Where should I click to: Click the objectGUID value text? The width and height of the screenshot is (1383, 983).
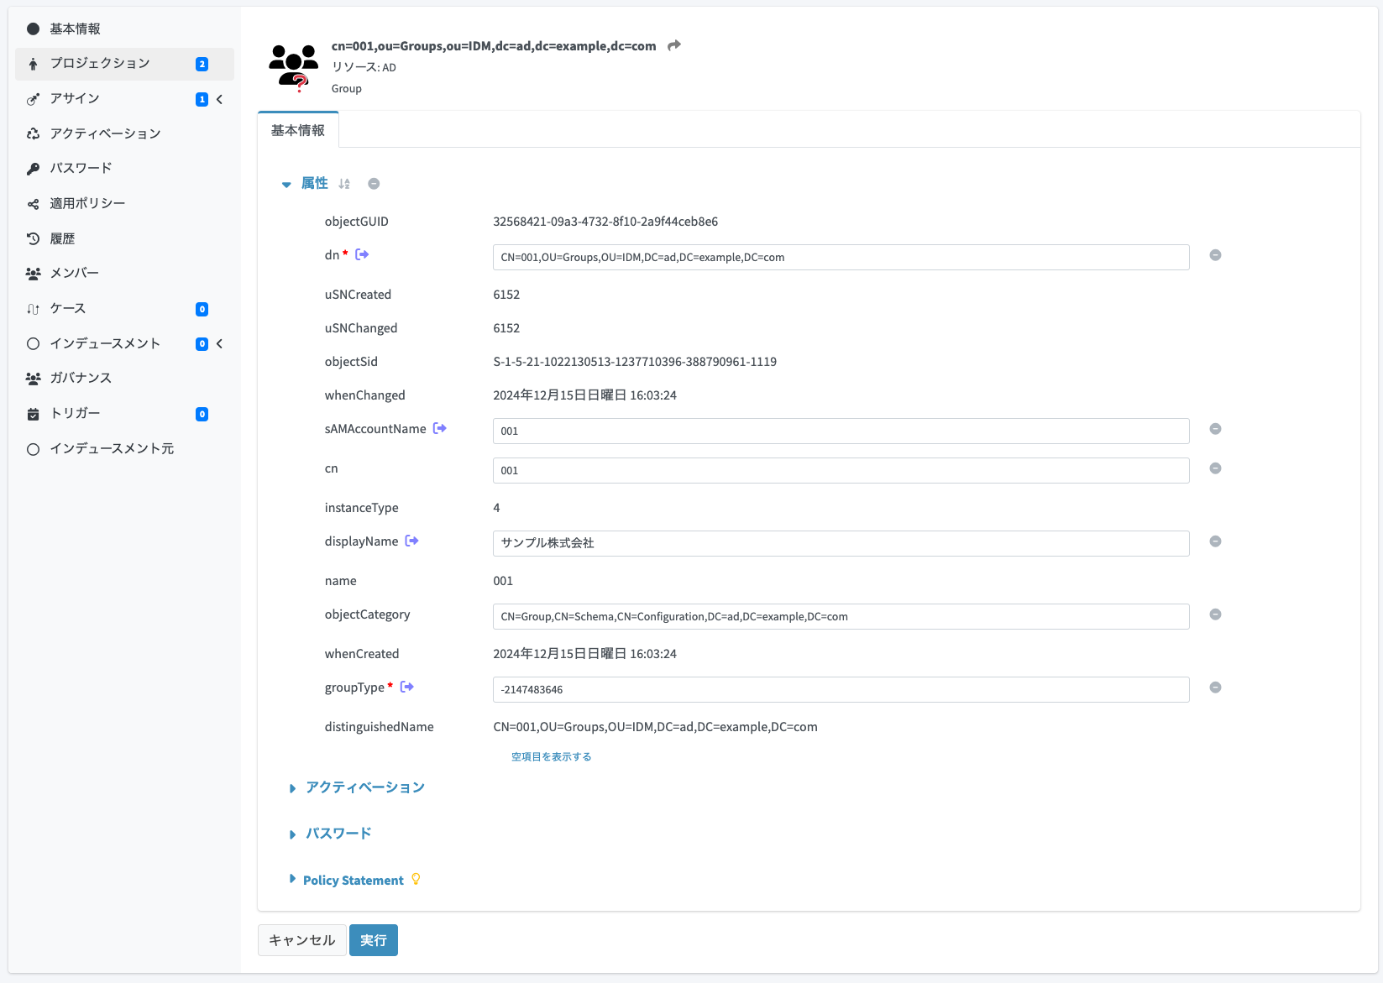pos(605,222)
